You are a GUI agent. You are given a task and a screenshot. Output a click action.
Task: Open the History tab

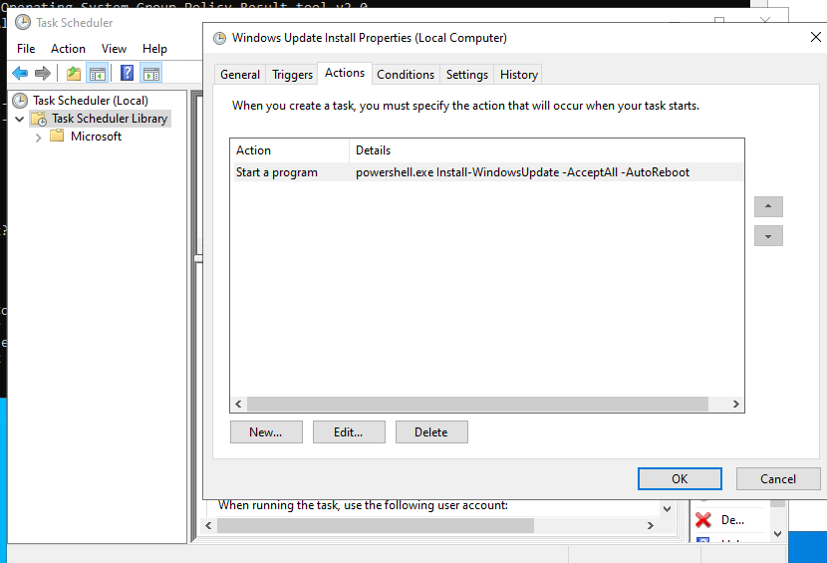pyautogui.click(x=518, y=75)
